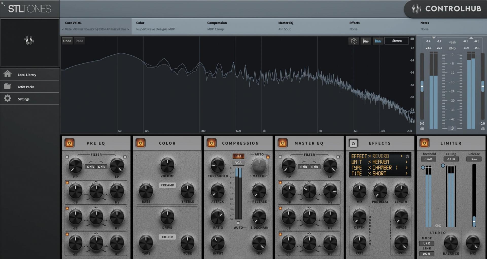This screenshot has height=259, width=487.
Task: Open Artist Packs folder icon
Action: tap(8, 86)
